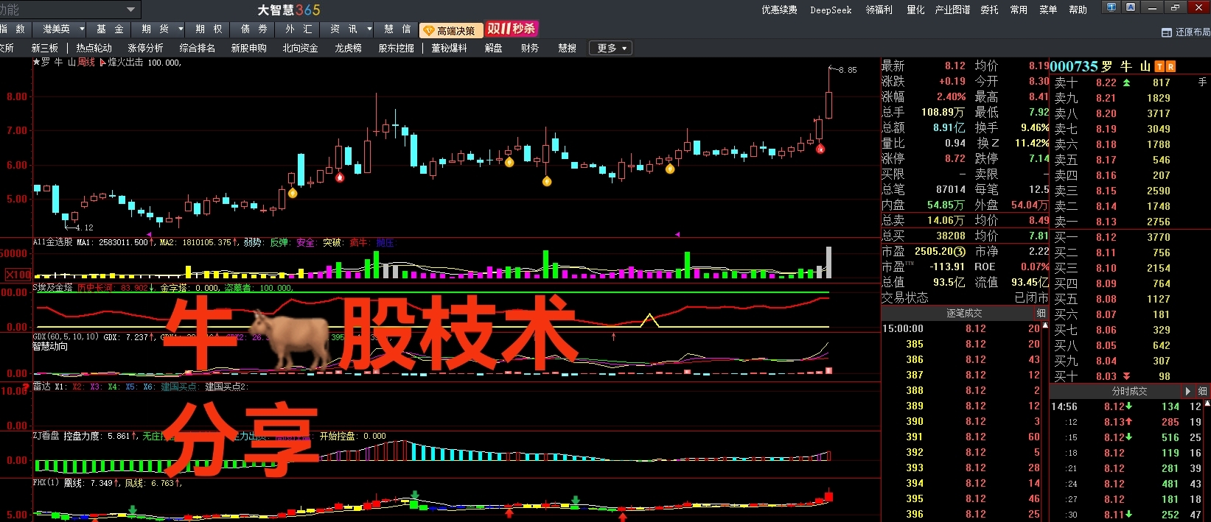This screenshot has width=1211, height=522.
Task: Open the DeepSeek menu item
Action: [x=831, y=10]
